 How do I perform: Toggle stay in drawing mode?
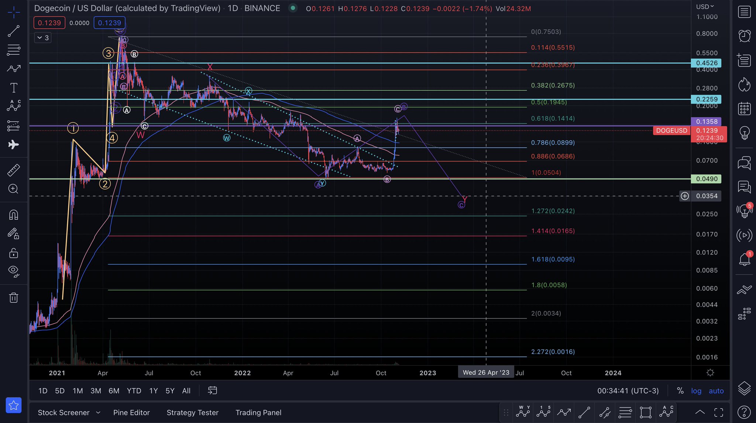pyautogui.click(x=14, y=233)
